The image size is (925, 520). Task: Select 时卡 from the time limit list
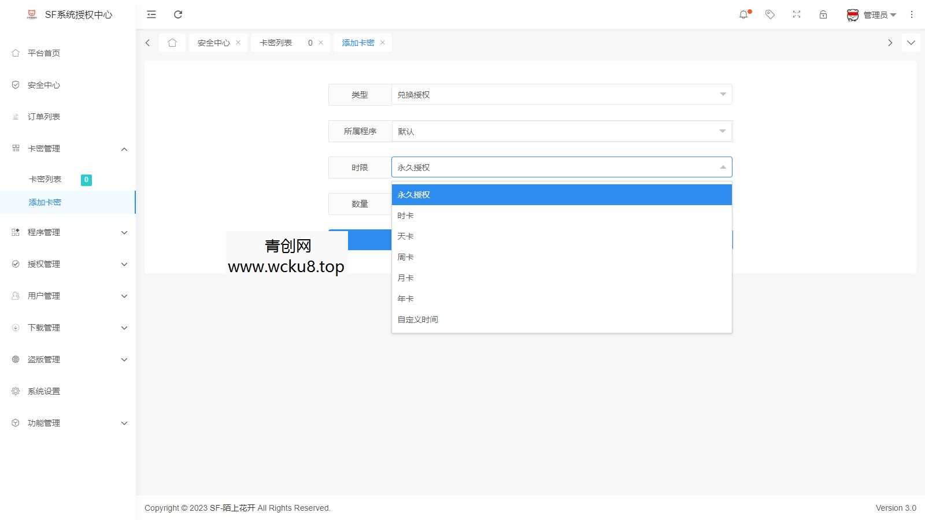click(405, 215)
